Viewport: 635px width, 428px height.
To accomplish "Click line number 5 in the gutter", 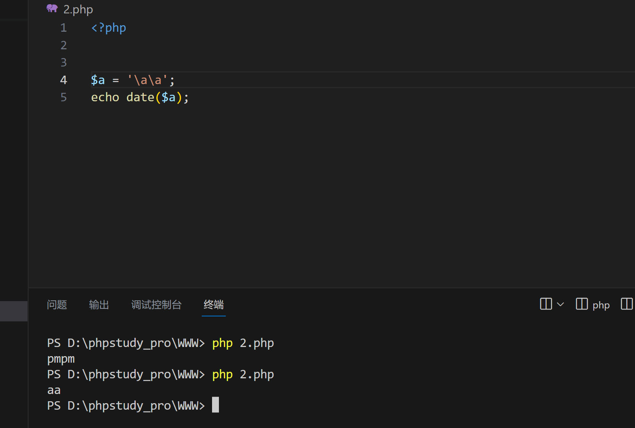I will pos(63,97).
